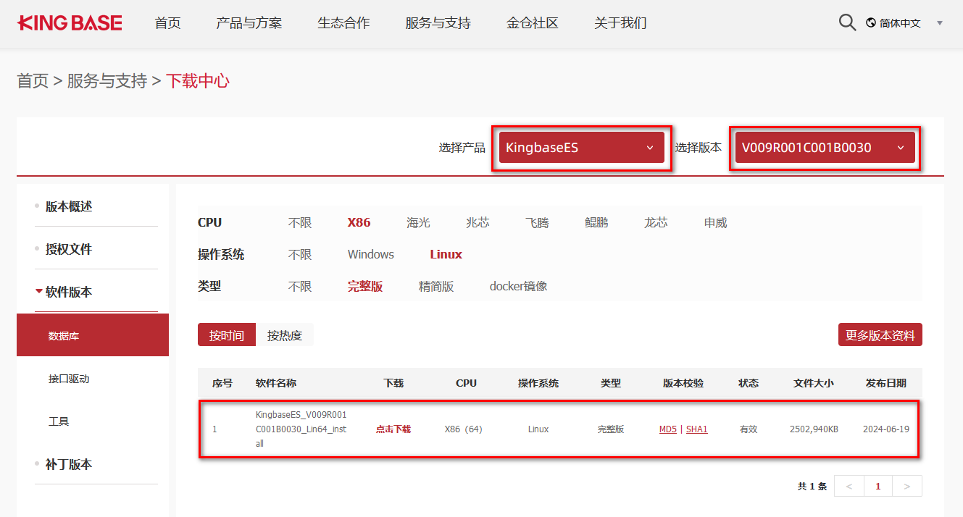Go to the next page arrow
Viewport: 963px width, 517px height.
pyautogui.click(x=907, y=486)
